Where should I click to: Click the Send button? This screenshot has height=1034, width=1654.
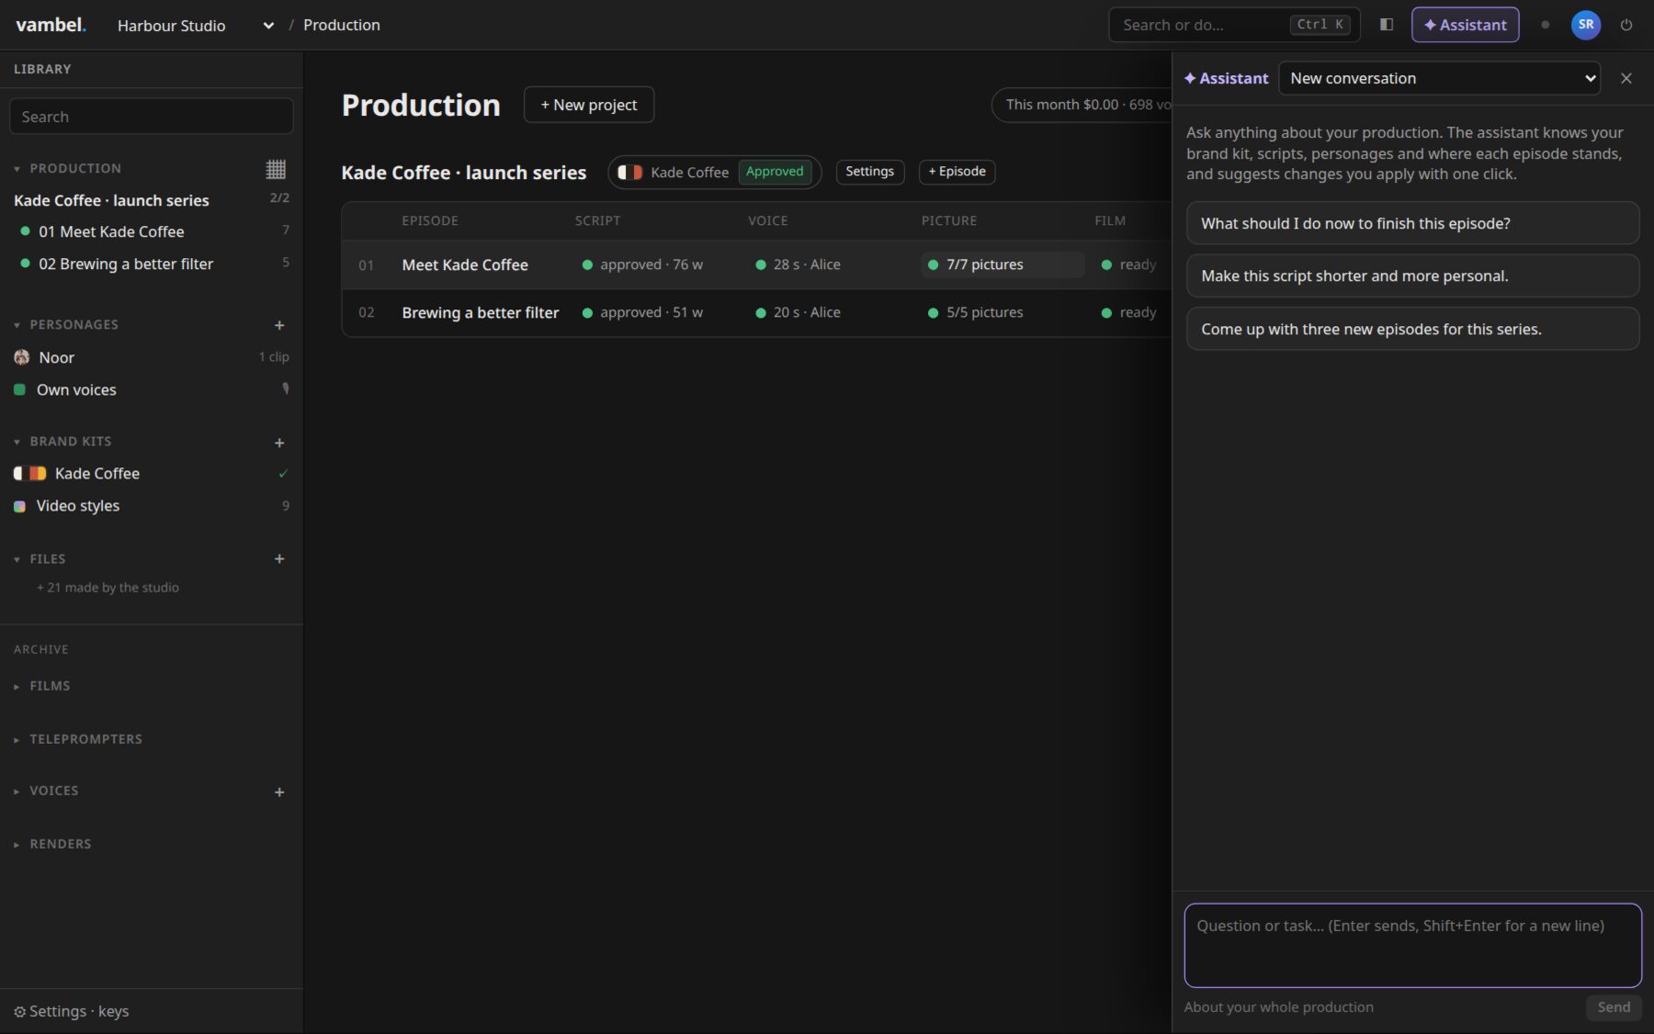pyautogui.click(x=1614, y=1007)
